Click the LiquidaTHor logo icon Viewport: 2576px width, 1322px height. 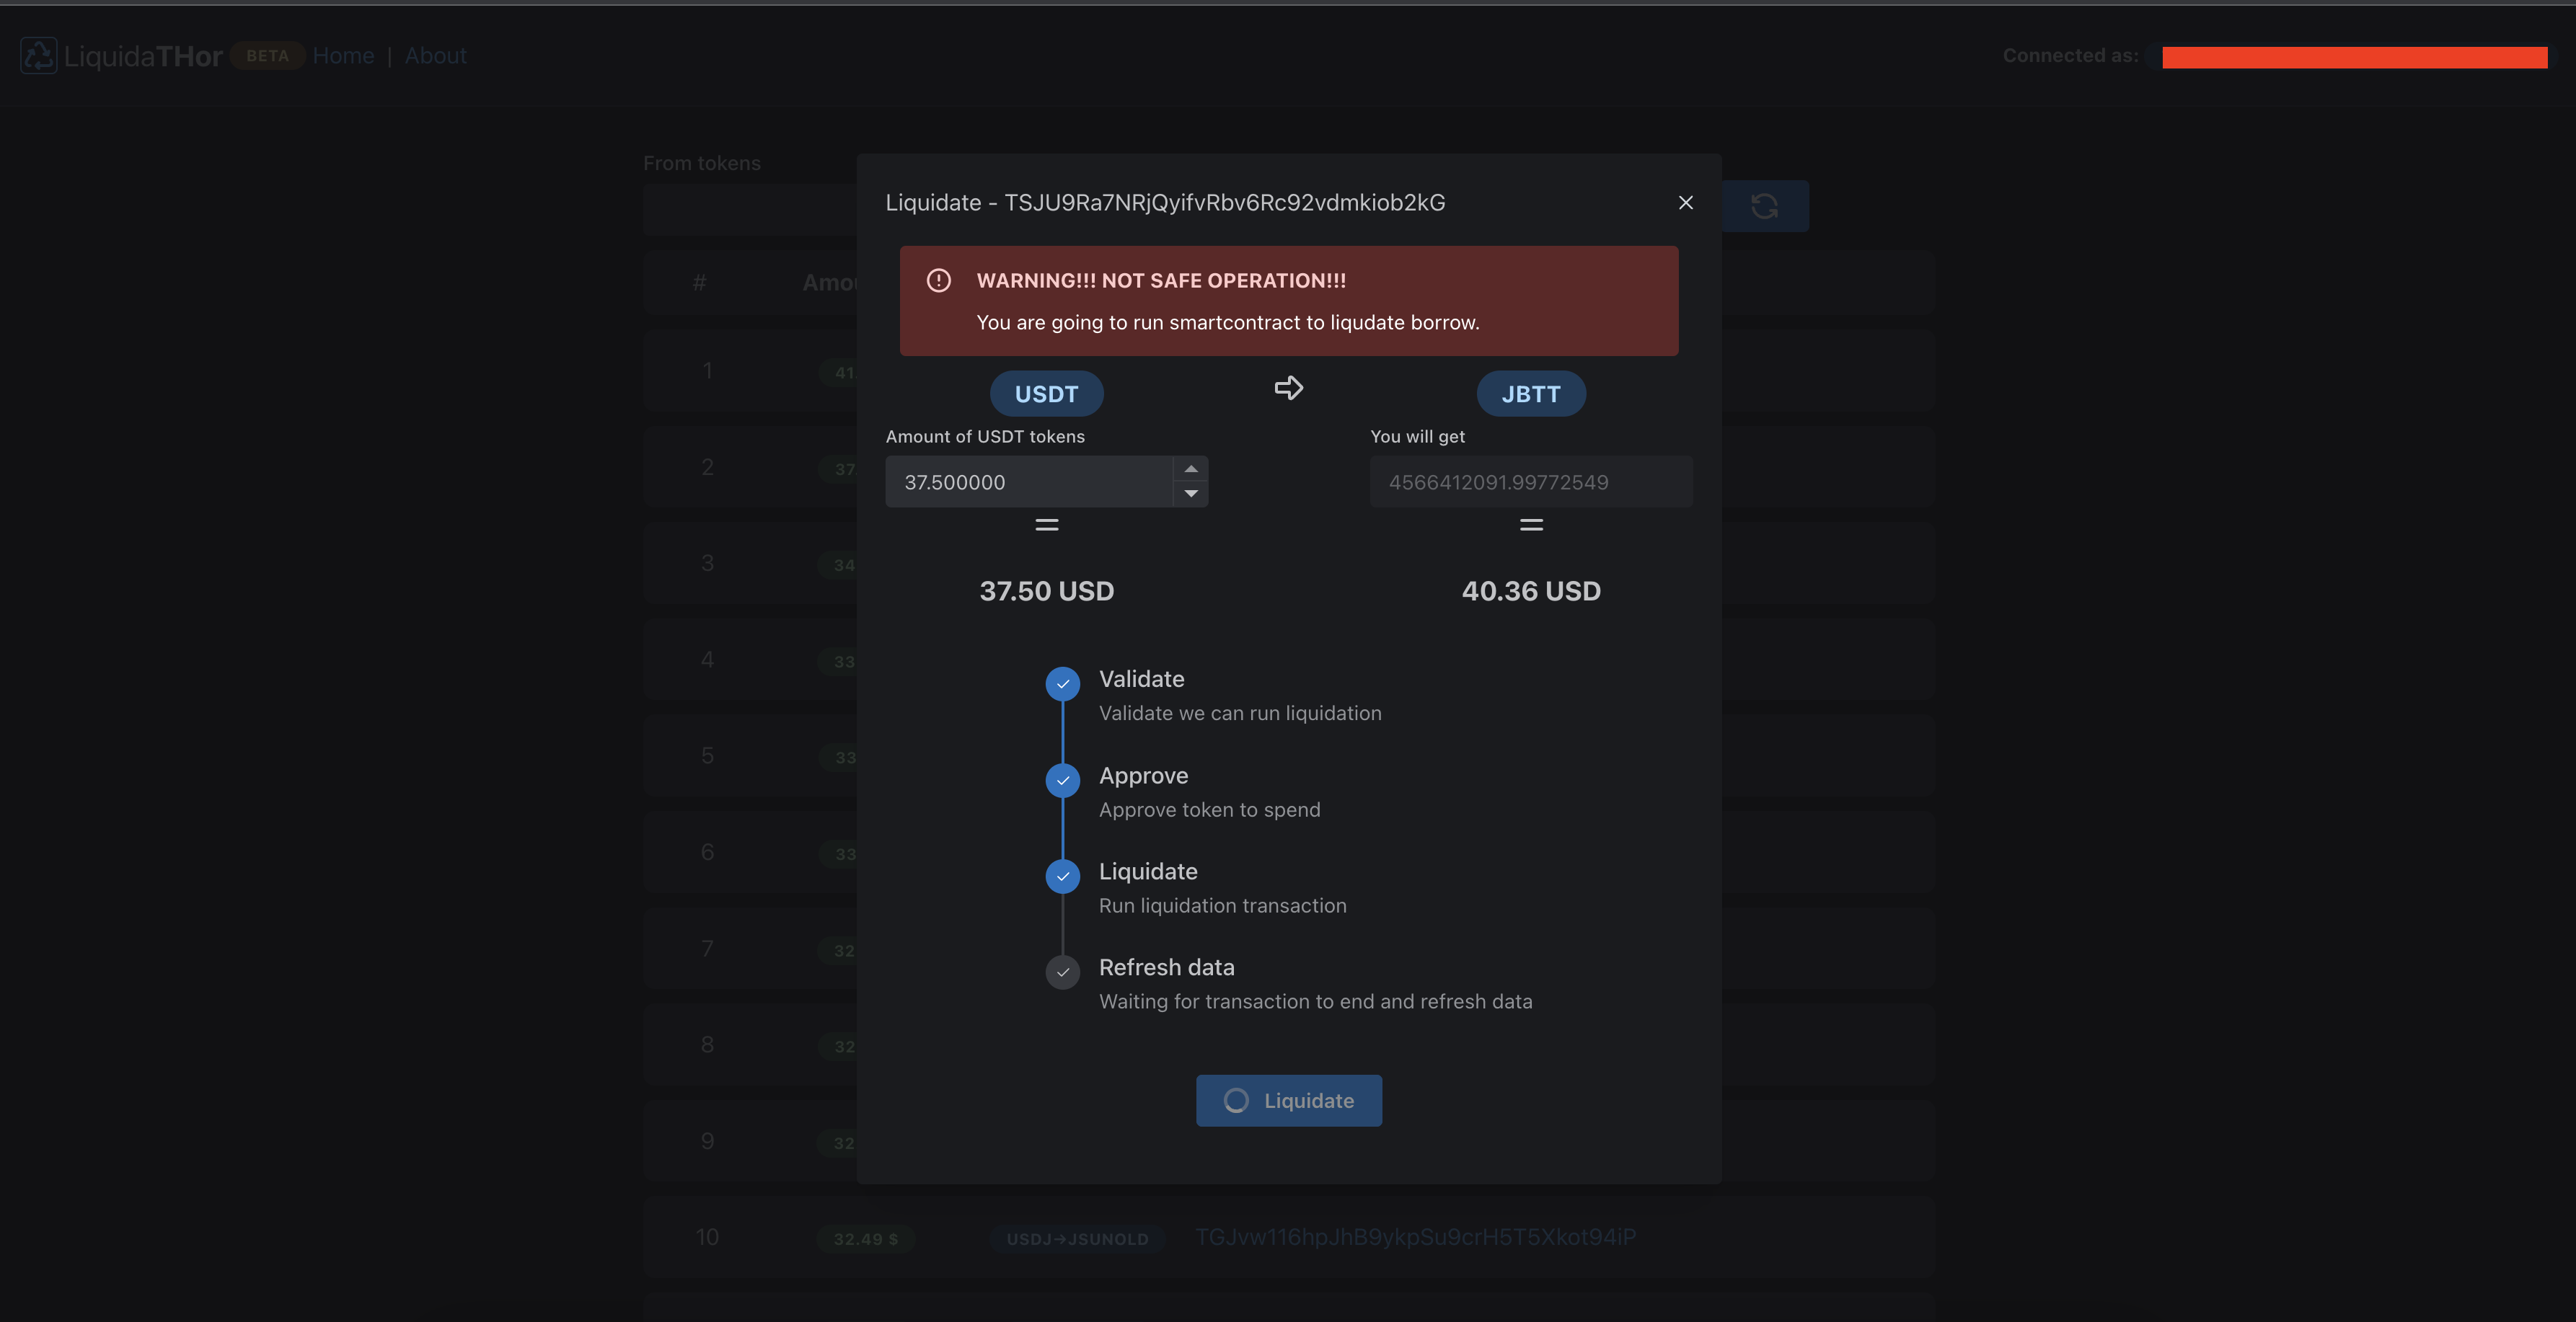[39, 56]
